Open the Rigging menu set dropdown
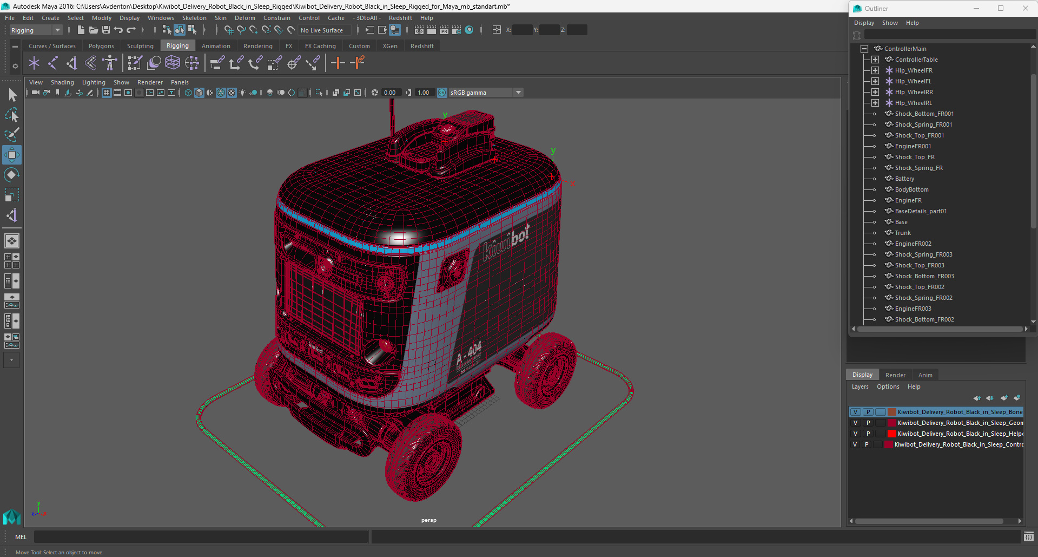1038x557 pixels. tap(36, 30)
